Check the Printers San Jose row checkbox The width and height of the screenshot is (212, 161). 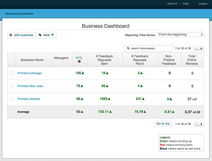11,86
